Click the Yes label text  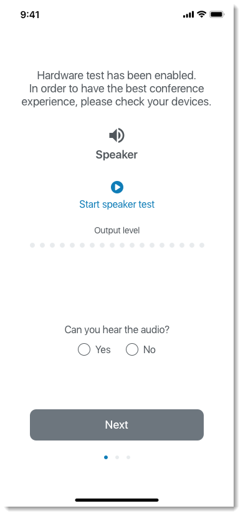click(103, 349)
